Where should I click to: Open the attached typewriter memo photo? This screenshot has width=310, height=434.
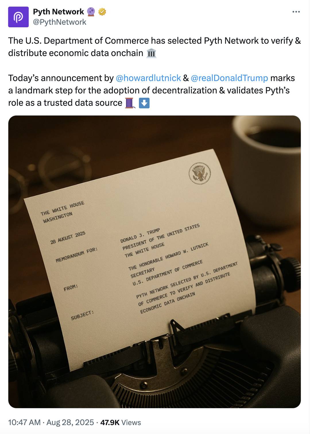155,264
